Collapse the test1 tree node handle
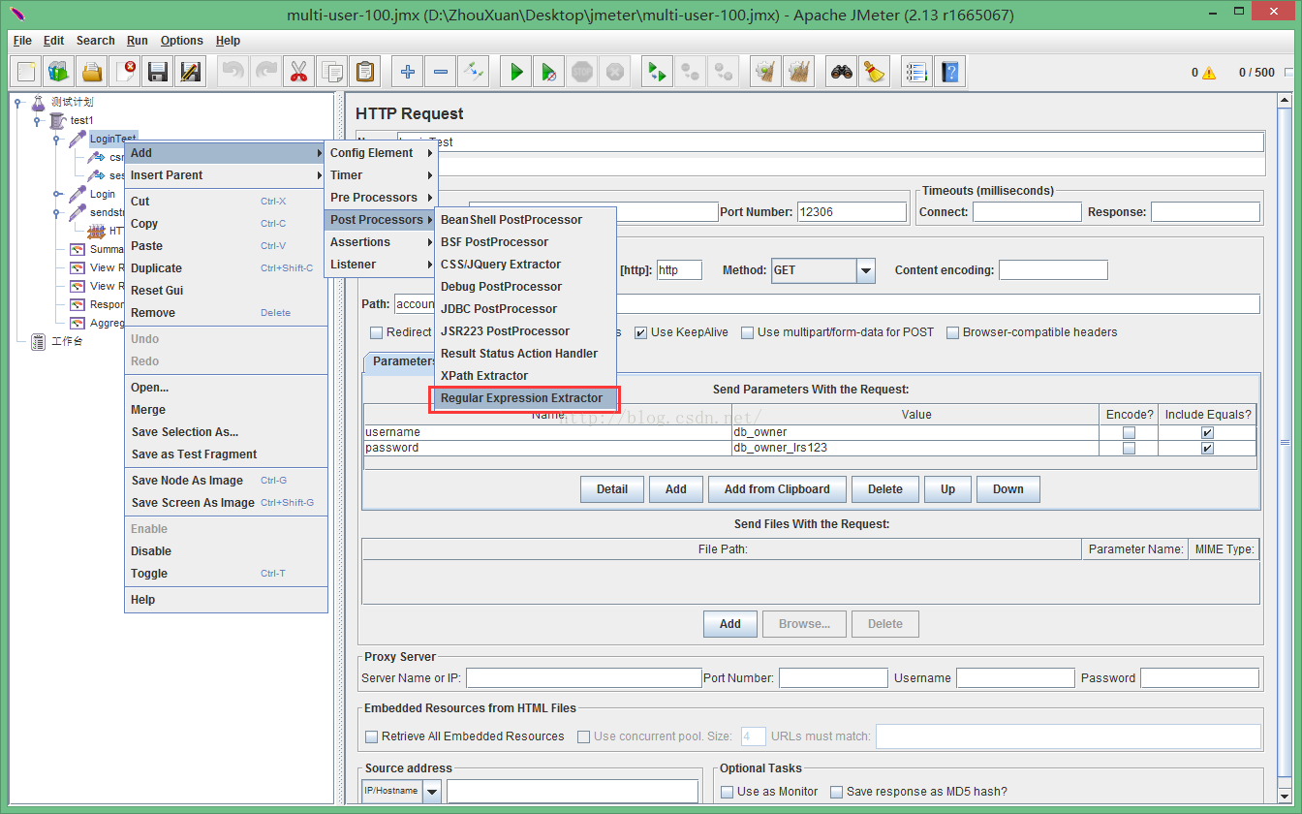 (x=37, y=120)
